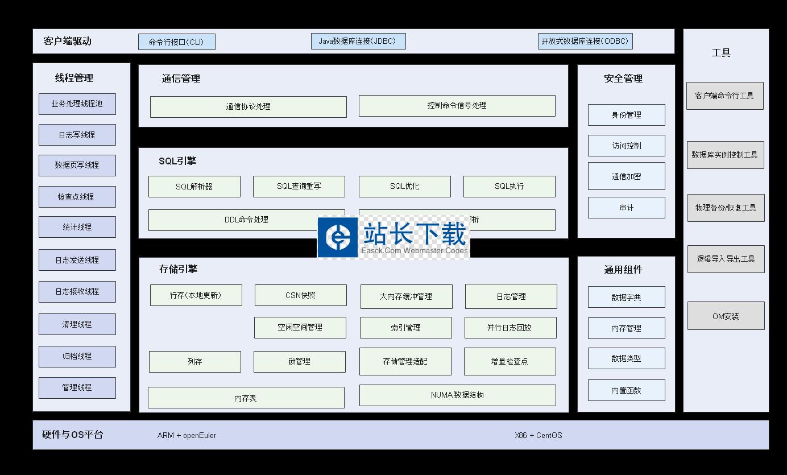
Task: Click the 站长下载 watermark logo icon
Action: click(338, 236)
